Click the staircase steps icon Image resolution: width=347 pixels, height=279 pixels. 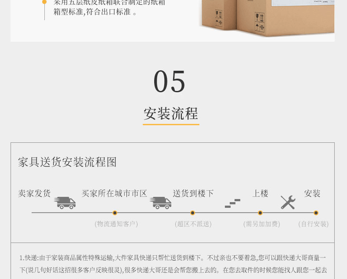[233, 203]
